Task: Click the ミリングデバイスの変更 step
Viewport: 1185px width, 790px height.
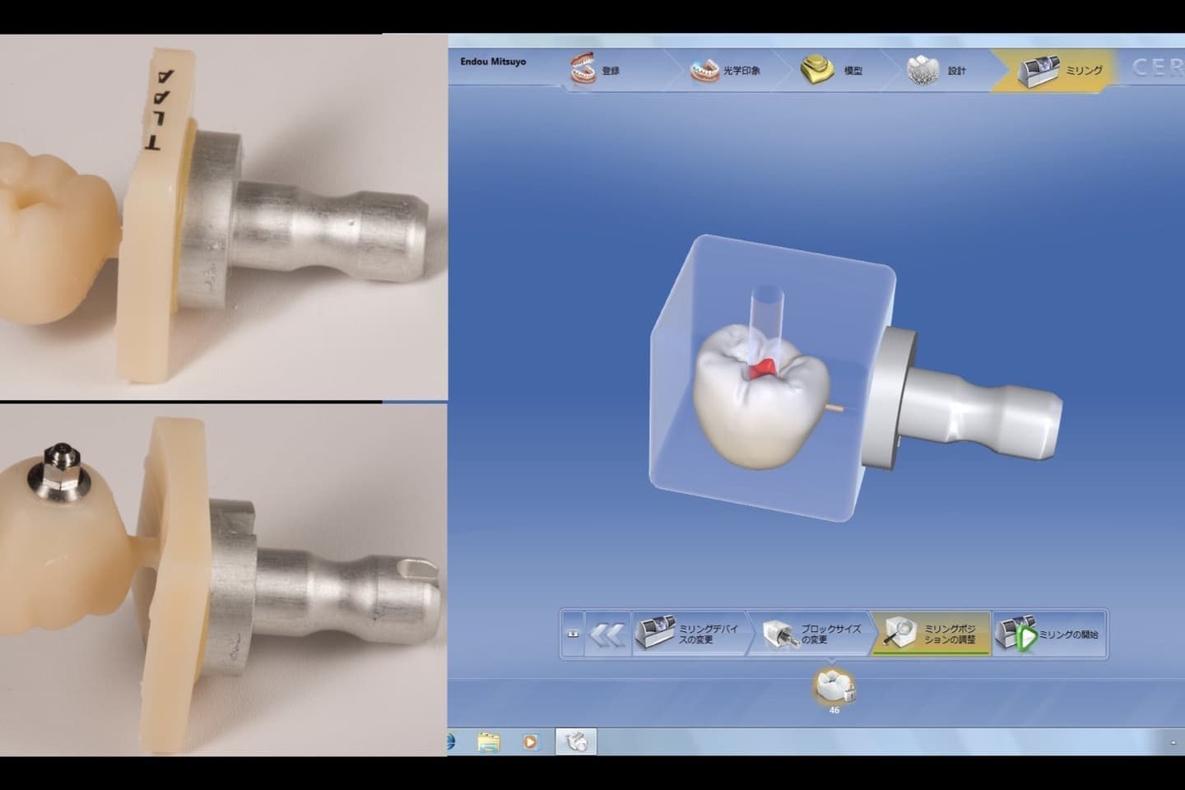Action: (688, 634)
